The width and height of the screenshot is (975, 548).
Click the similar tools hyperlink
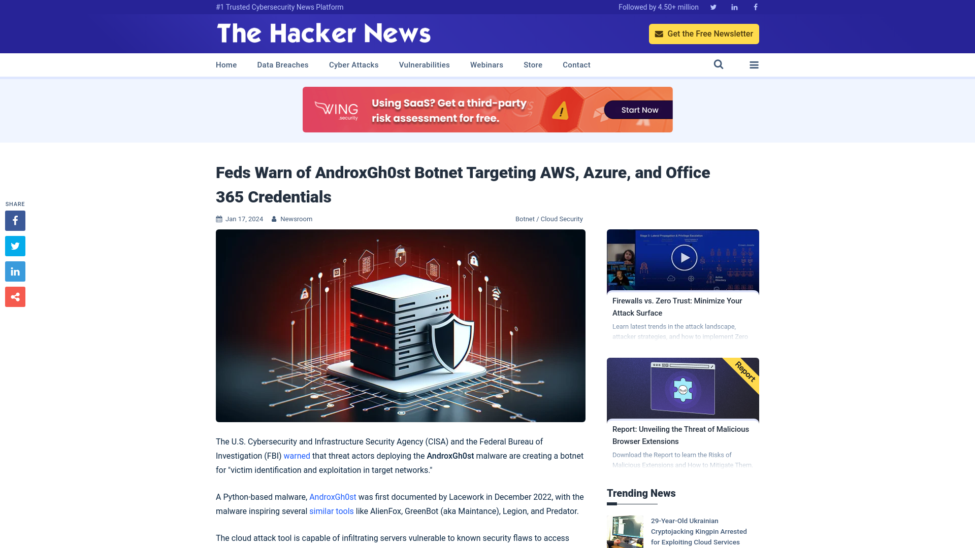click(332, 511)
